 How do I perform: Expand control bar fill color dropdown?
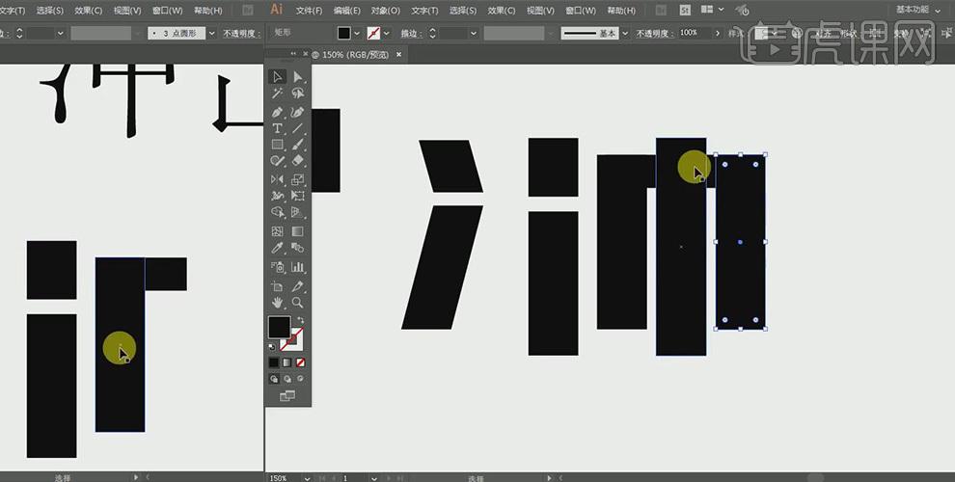click(x=357, y=34)
